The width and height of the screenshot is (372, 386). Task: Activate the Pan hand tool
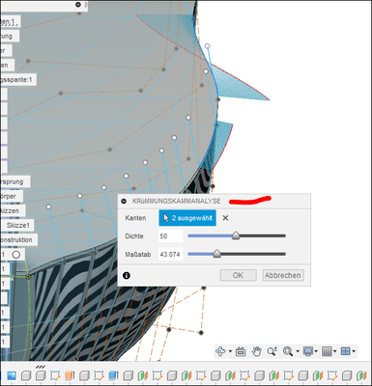(x=256, y=351)
